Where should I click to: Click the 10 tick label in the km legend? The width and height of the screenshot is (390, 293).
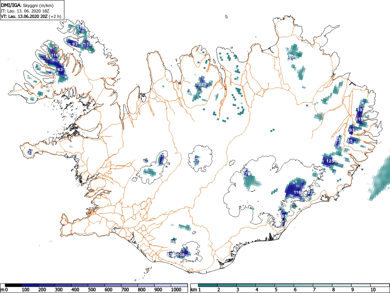click(x=373, y=289)
